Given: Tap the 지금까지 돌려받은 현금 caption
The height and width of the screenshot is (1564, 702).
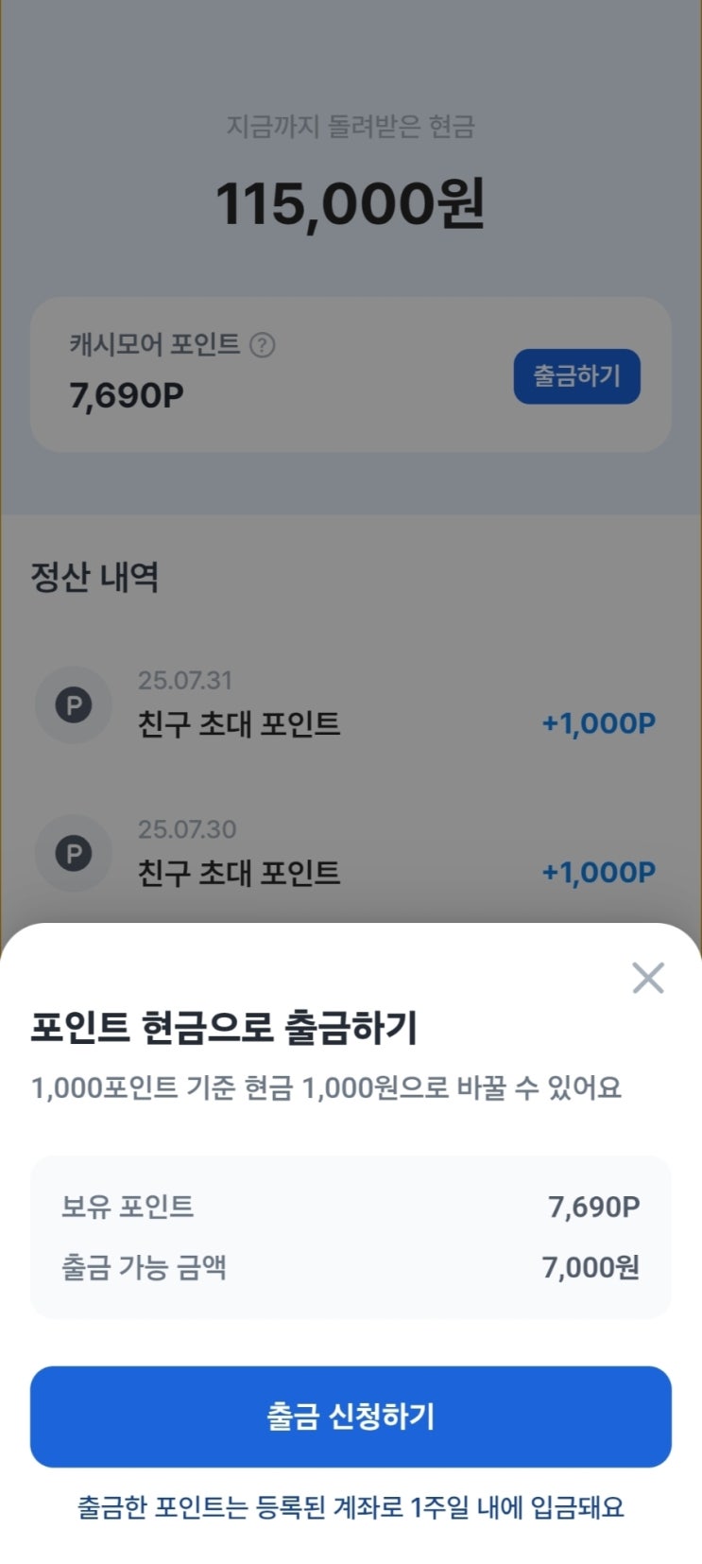Looking at the screenshot, I should point(351,126).
